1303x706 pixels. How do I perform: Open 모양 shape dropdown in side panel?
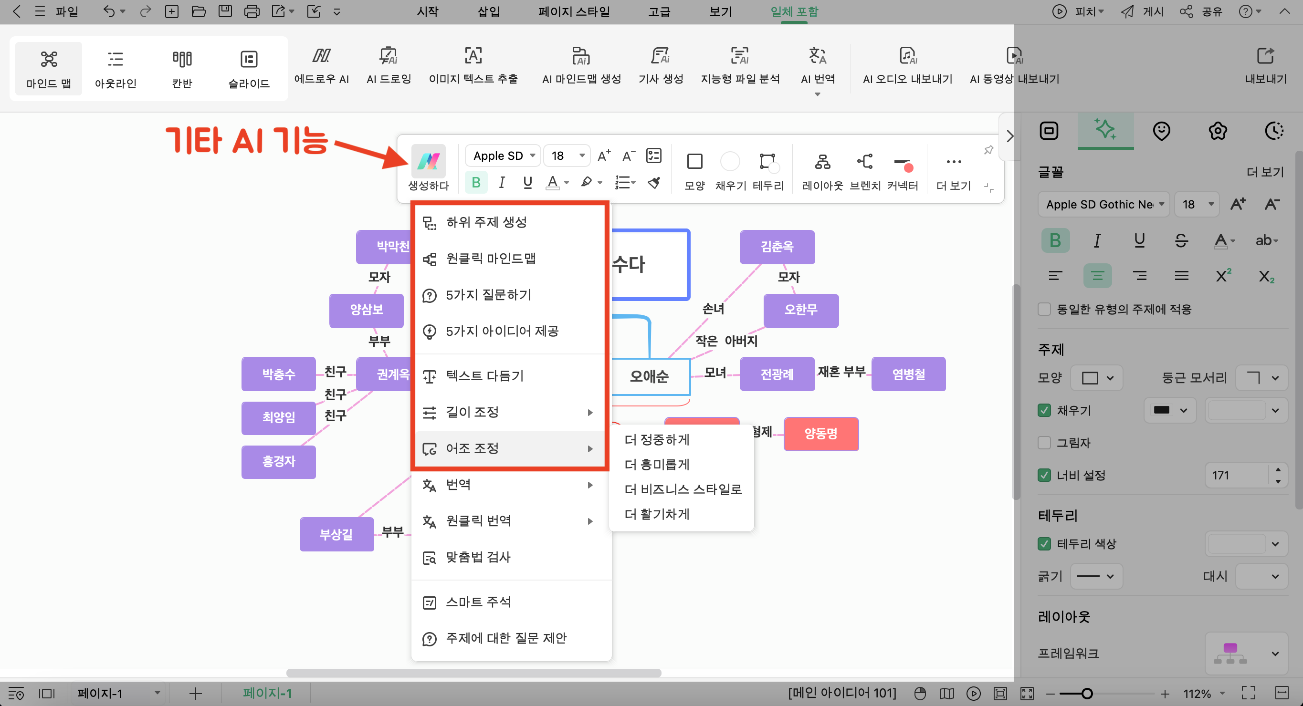tap(1097, 378)
